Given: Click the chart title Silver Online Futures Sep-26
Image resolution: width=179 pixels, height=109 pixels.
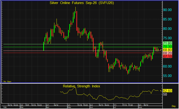Looking at the screenshot, I should coord(82,3).
